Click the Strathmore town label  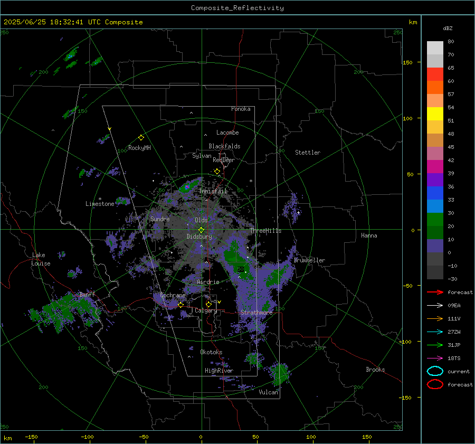(256, 312)
